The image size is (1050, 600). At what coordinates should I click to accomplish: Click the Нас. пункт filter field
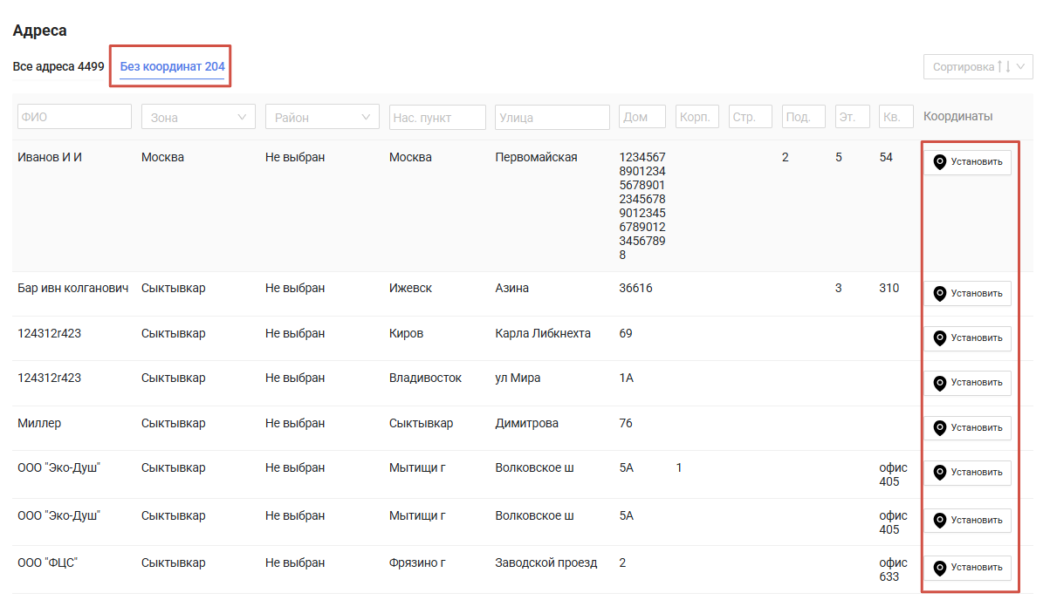437,117
